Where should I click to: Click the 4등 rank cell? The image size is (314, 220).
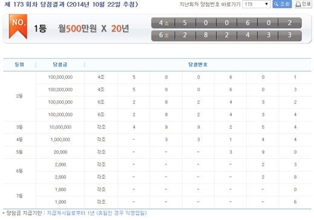click(19, 140)
